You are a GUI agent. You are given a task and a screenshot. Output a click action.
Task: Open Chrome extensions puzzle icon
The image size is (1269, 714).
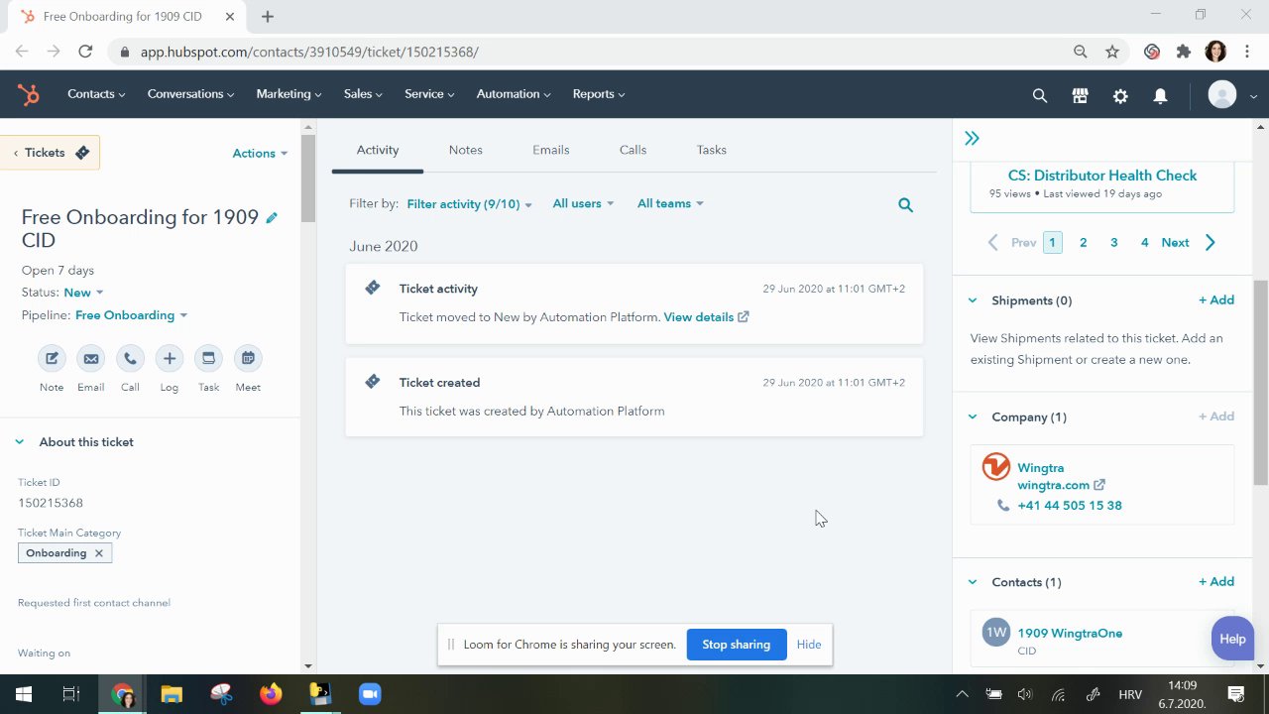[x=1183, y=52]
